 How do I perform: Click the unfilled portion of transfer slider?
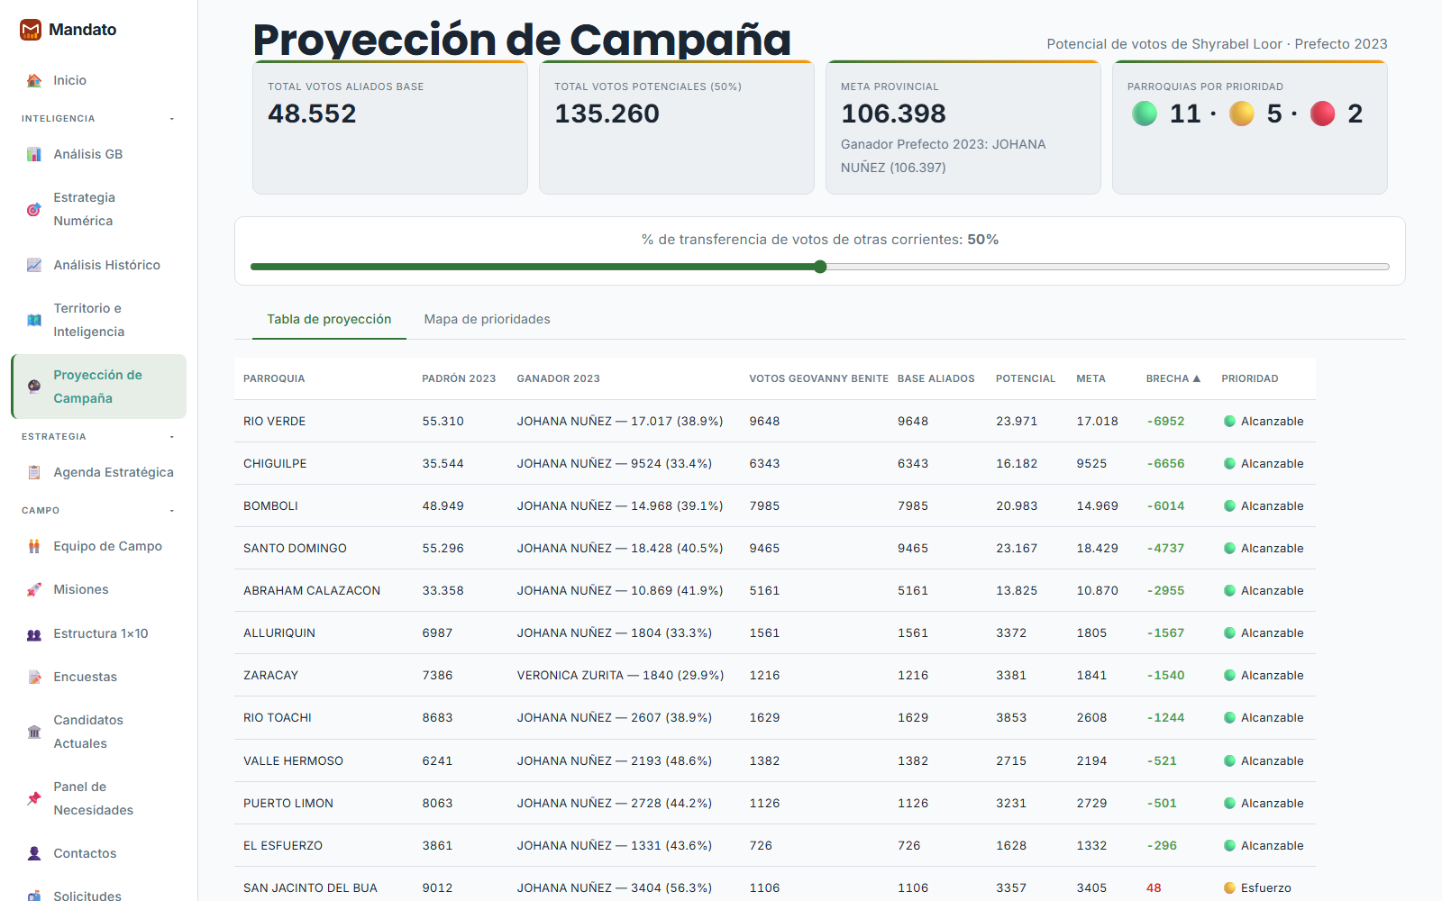[x=1108, y=267]
